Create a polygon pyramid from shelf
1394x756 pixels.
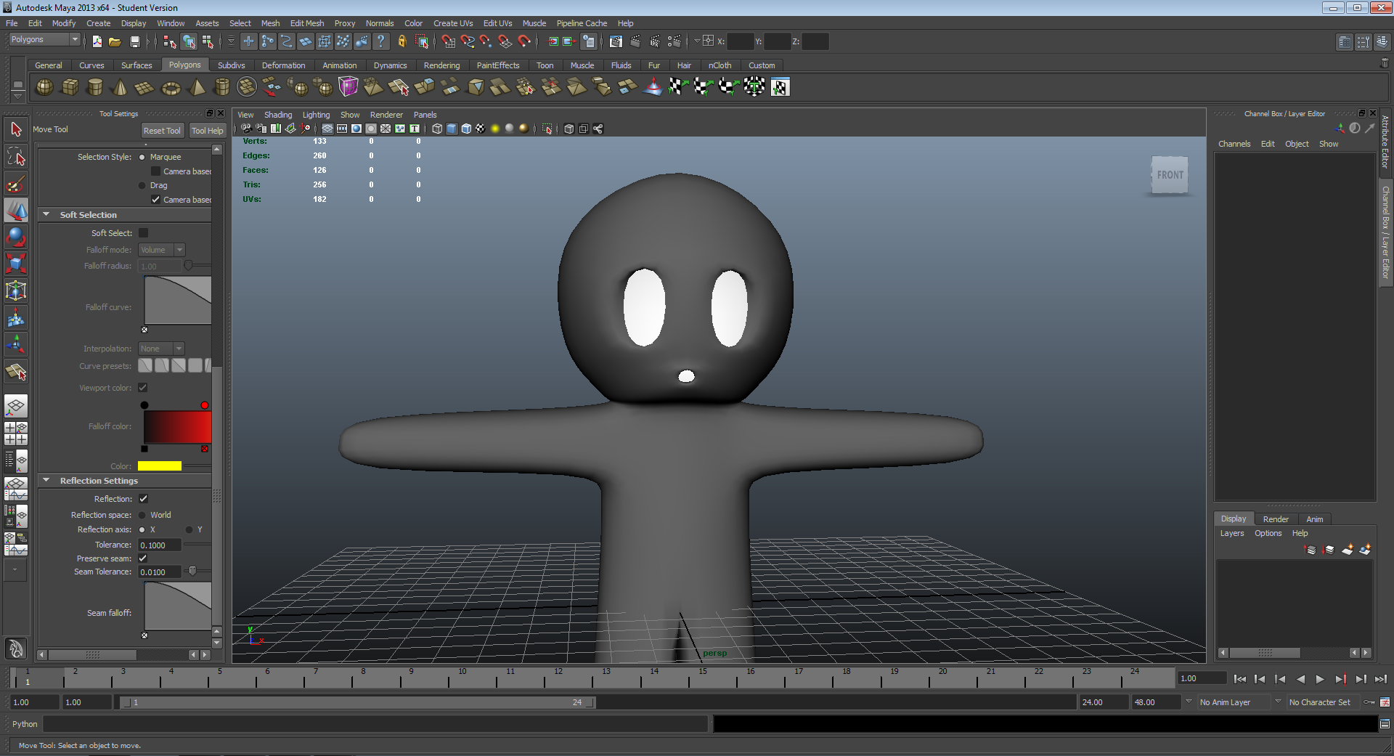pyautogui.click(x=196, y=87)
